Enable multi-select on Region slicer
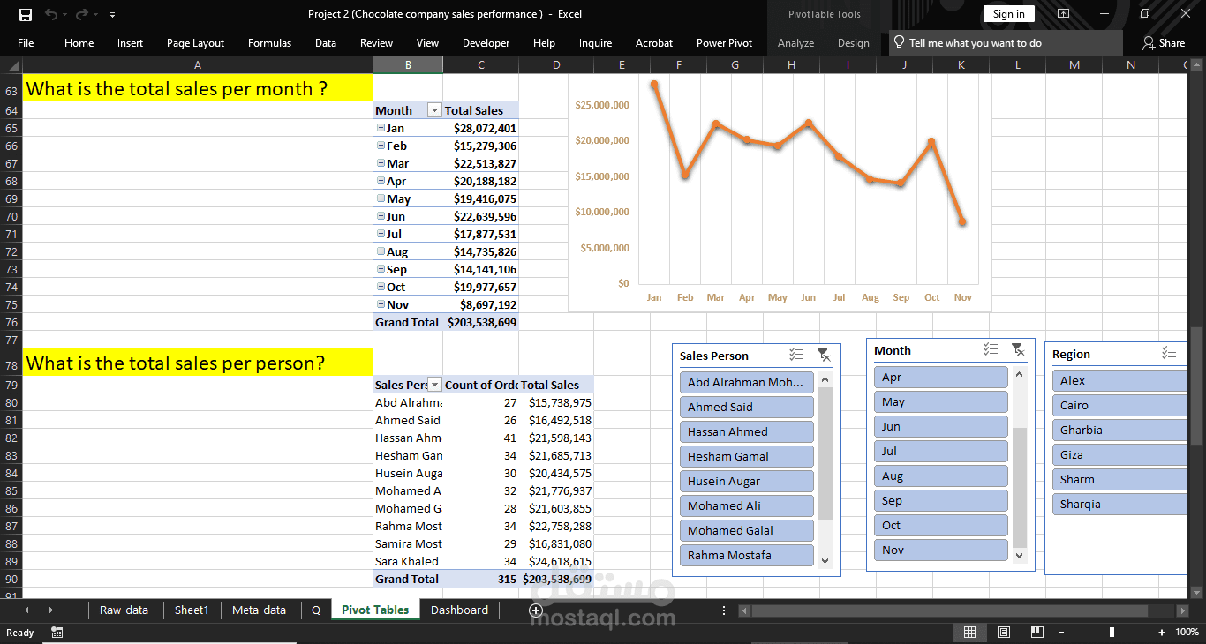The image size is (1206, 644). click(1169, 353)
